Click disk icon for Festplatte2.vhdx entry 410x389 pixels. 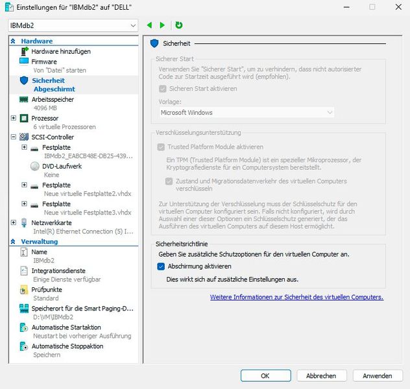pos(34,187)
